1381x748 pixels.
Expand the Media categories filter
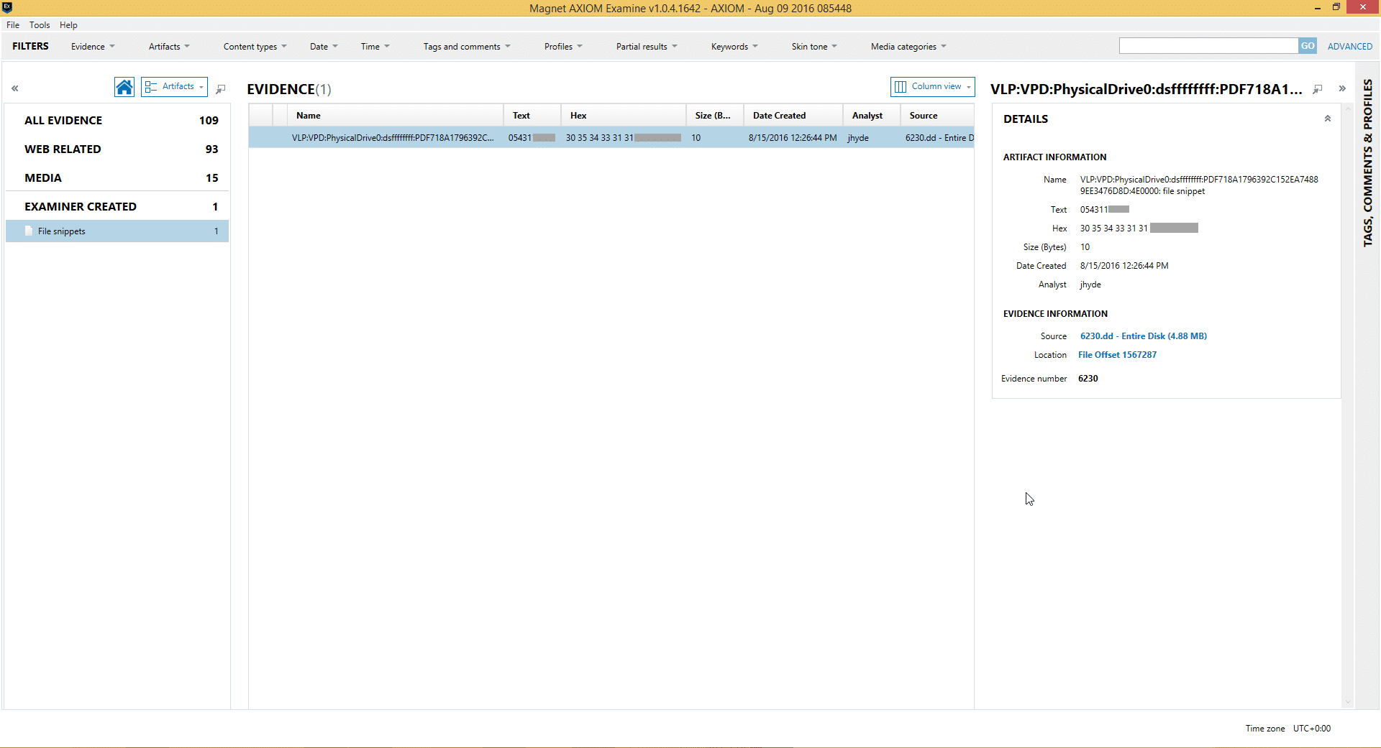click(908, 47)
